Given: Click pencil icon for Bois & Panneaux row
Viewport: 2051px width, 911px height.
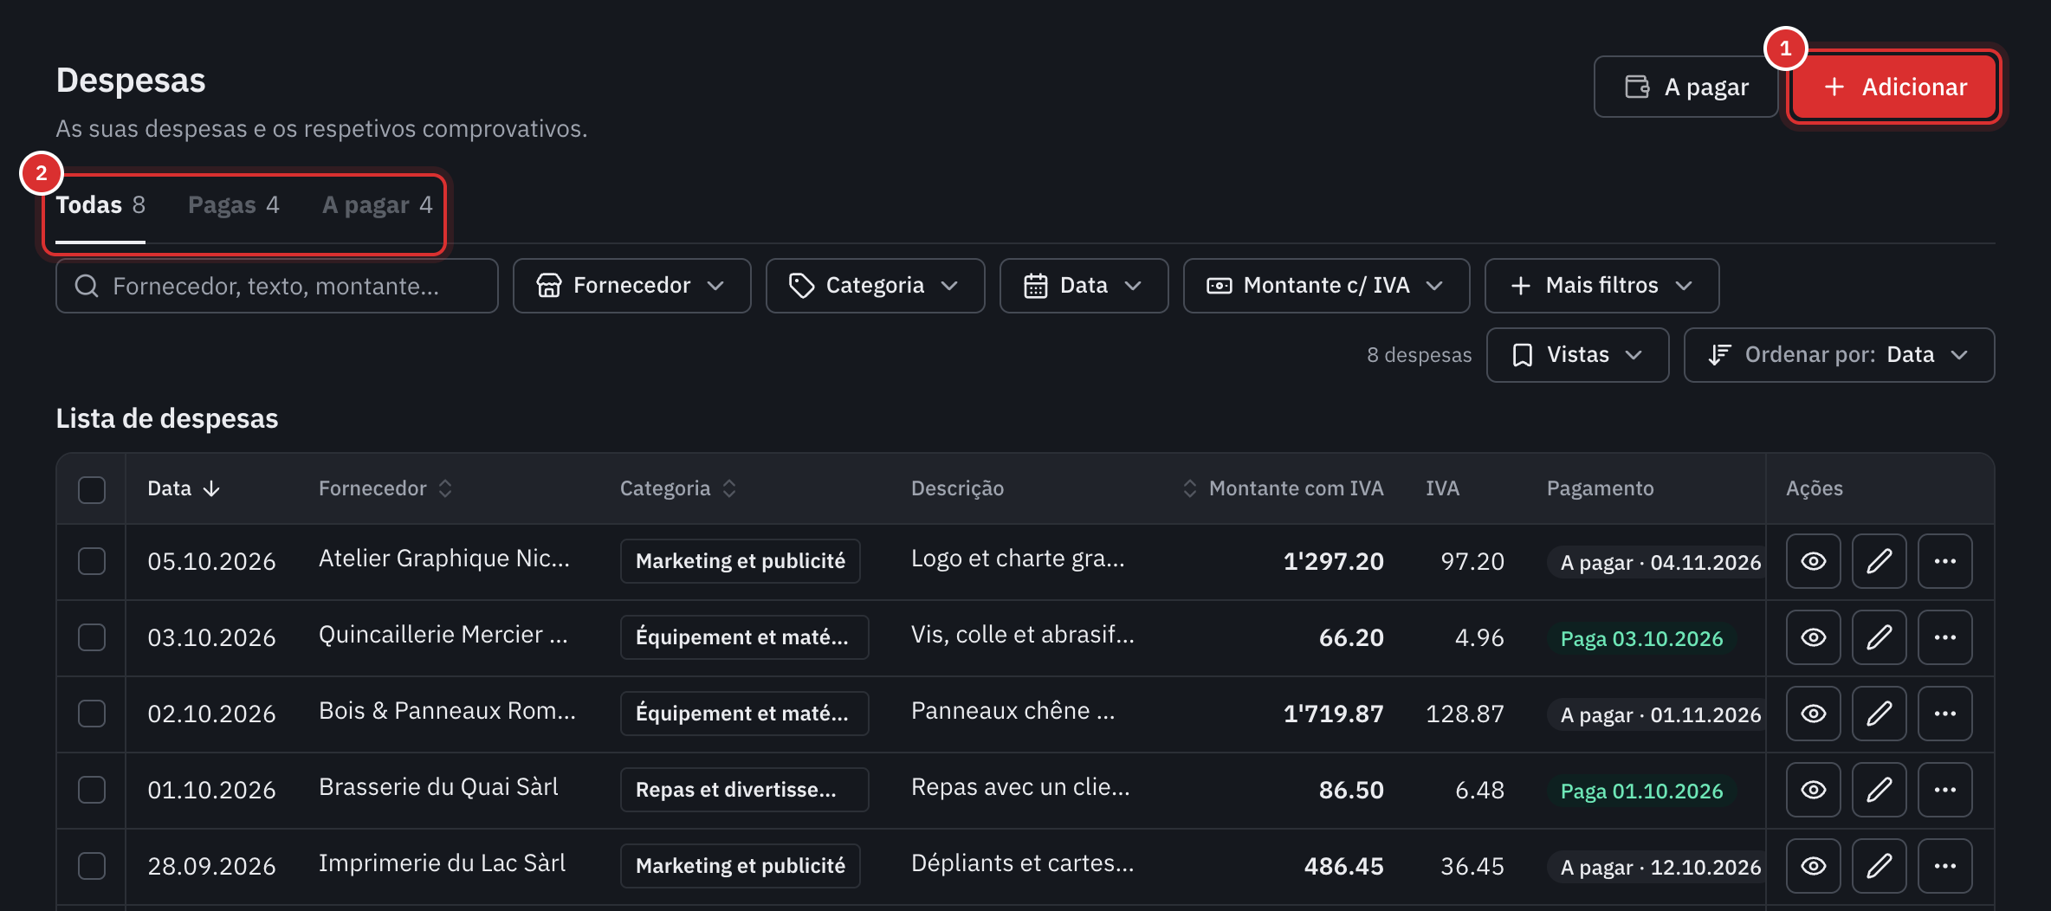Looking at the screenshot, I should (x=1879, y=714).
